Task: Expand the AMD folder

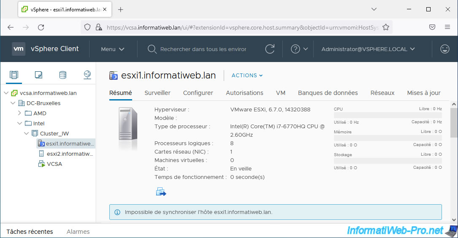Action: pyautogui.click(x=19, y=113)
